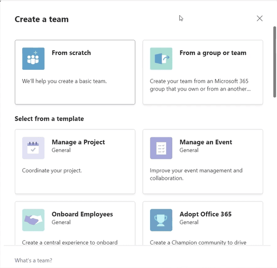This screenshot has width=277, height=268.
Task: Click the From scratch people icon
Action: coord(33,59)
